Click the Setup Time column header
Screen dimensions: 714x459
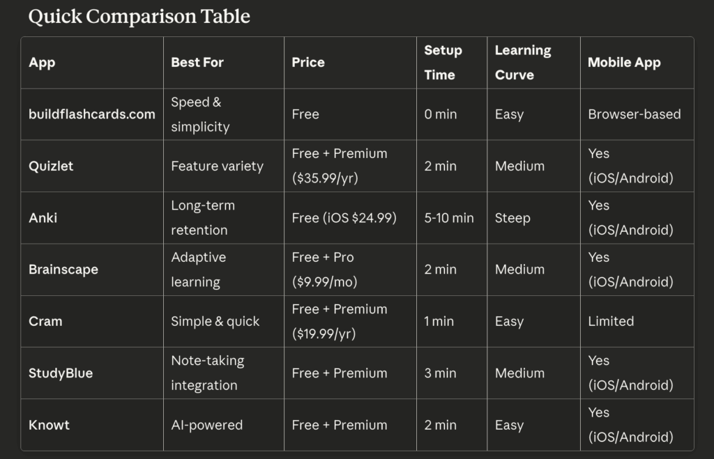pos(443,63)
